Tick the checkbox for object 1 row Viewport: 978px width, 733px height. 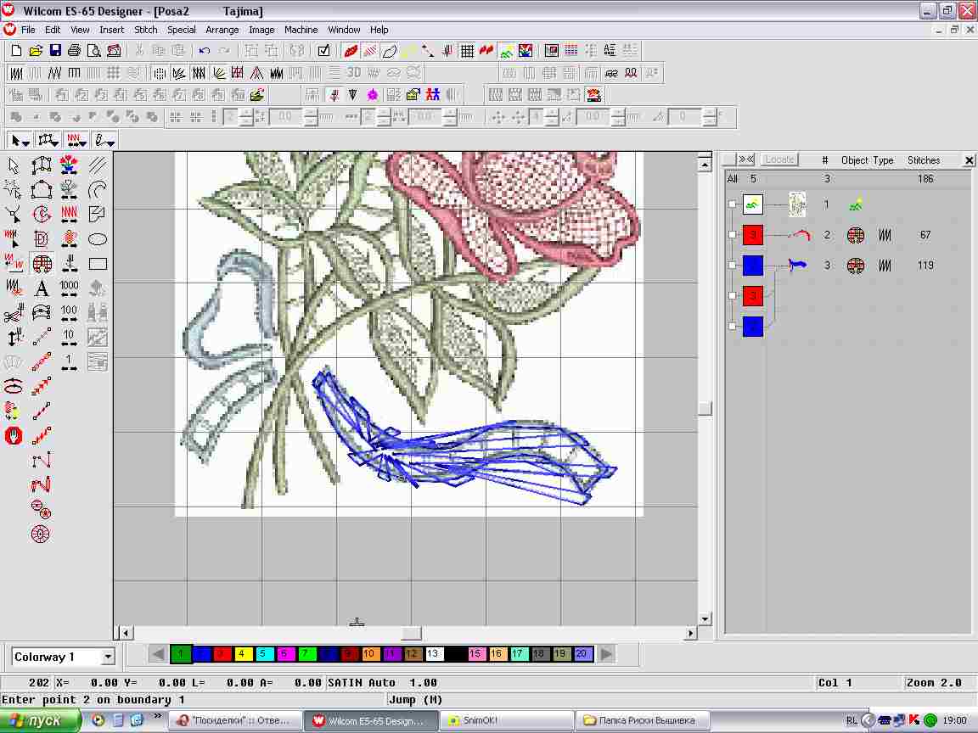pyautogui.click(x=733, y=204)
